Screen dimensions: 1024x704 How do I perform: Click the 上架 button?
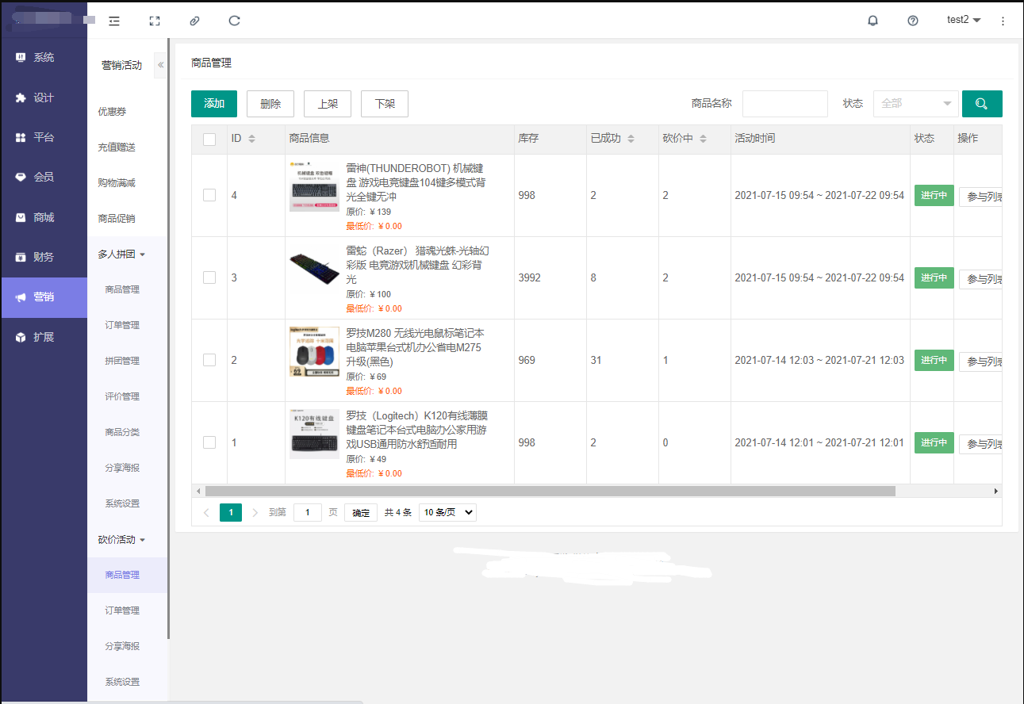pyautogui.click(x=328, y=104)
